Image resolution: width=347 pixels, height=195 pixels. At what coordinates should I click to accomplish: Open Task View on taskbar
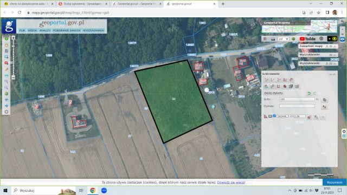pos(81,190)
